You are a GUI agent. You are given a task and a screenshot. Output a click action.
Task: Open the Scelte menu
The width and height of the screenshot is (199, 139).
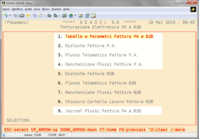click(28, 9)
